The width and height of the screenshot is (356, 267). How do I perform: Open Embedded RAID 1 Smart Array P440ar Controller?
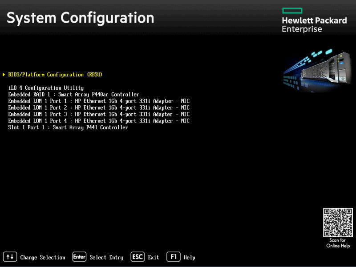(73, 94)
